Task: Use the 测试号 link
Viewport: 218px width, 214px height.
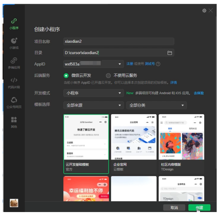Action: tap(150, 64)
